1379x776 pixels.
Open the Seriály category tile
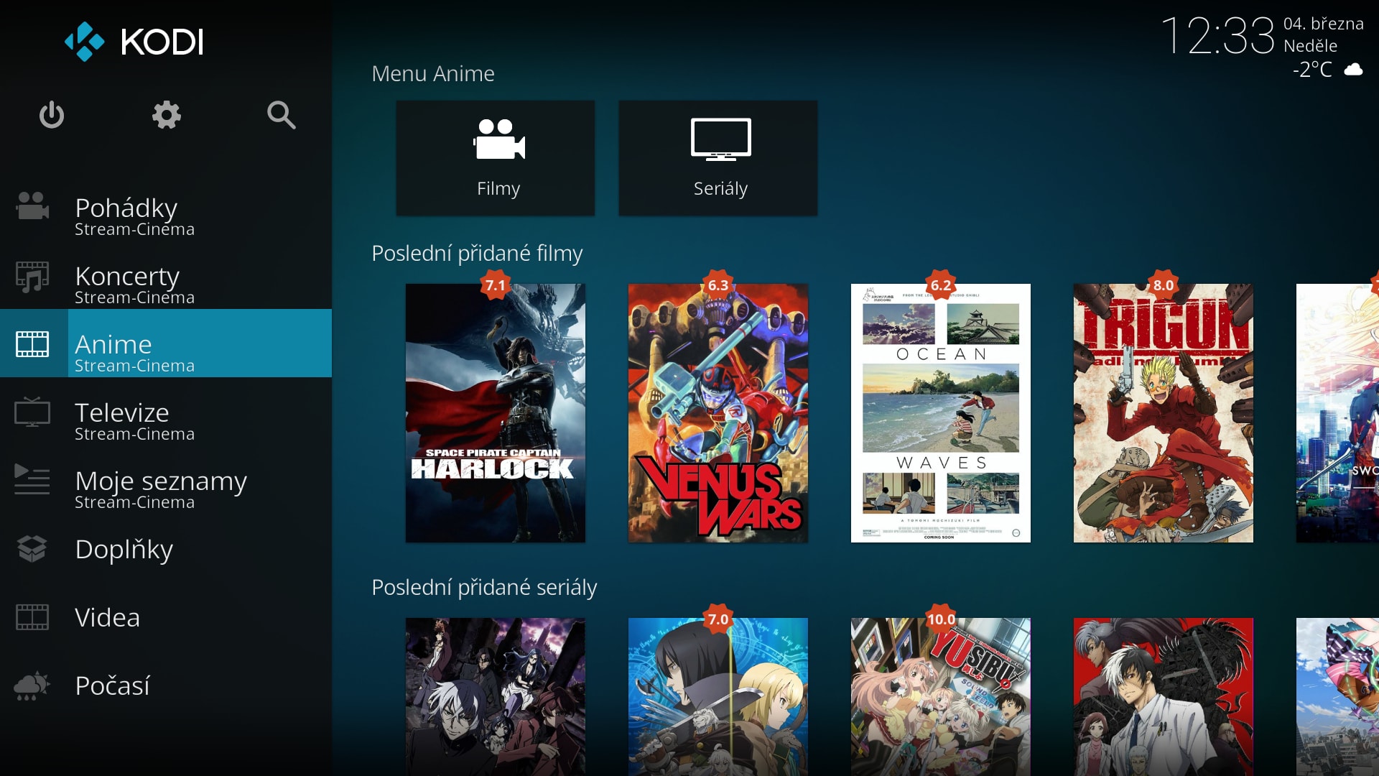(718, 158)
